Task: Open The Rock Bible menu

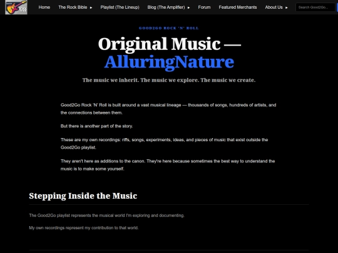Action: click(73, 7)
